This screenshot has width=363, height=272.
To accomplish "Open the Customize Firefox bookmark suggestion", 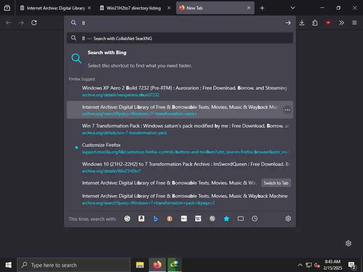I will (180, 148).
